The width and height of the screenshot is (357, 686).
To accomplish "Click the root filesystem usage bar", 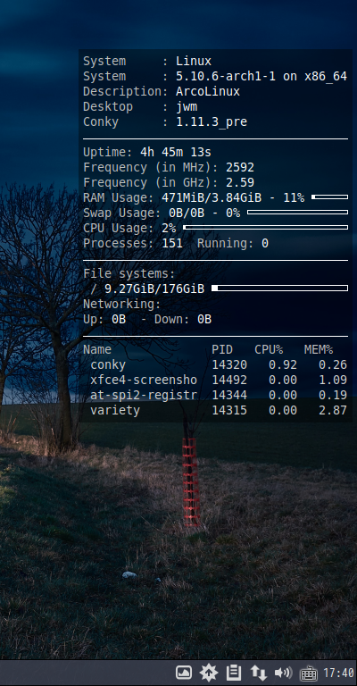I will [x=279, y=289].
